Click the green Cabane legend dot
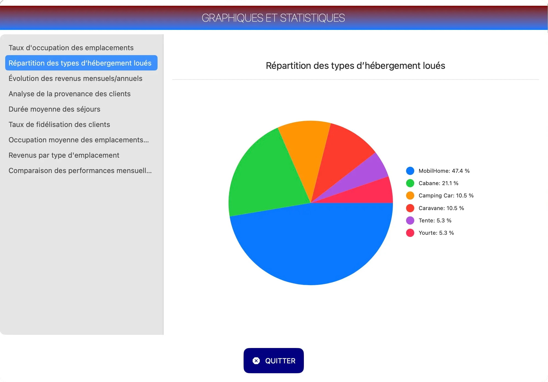This screenshot has width=548, height=382. [x=410, y=183]
